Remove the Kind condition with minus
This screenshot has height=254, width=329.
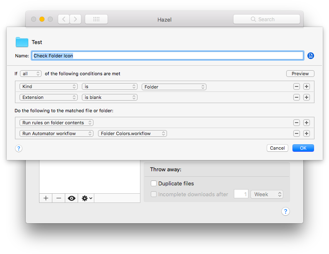296,86
